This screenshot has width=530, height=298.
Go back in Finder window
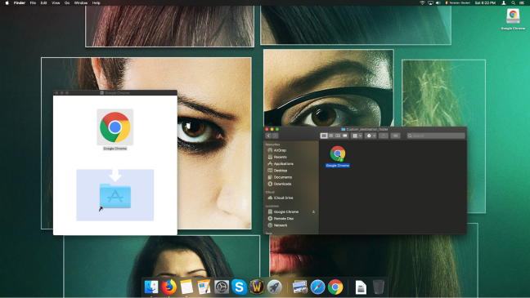tap(268, 136)
